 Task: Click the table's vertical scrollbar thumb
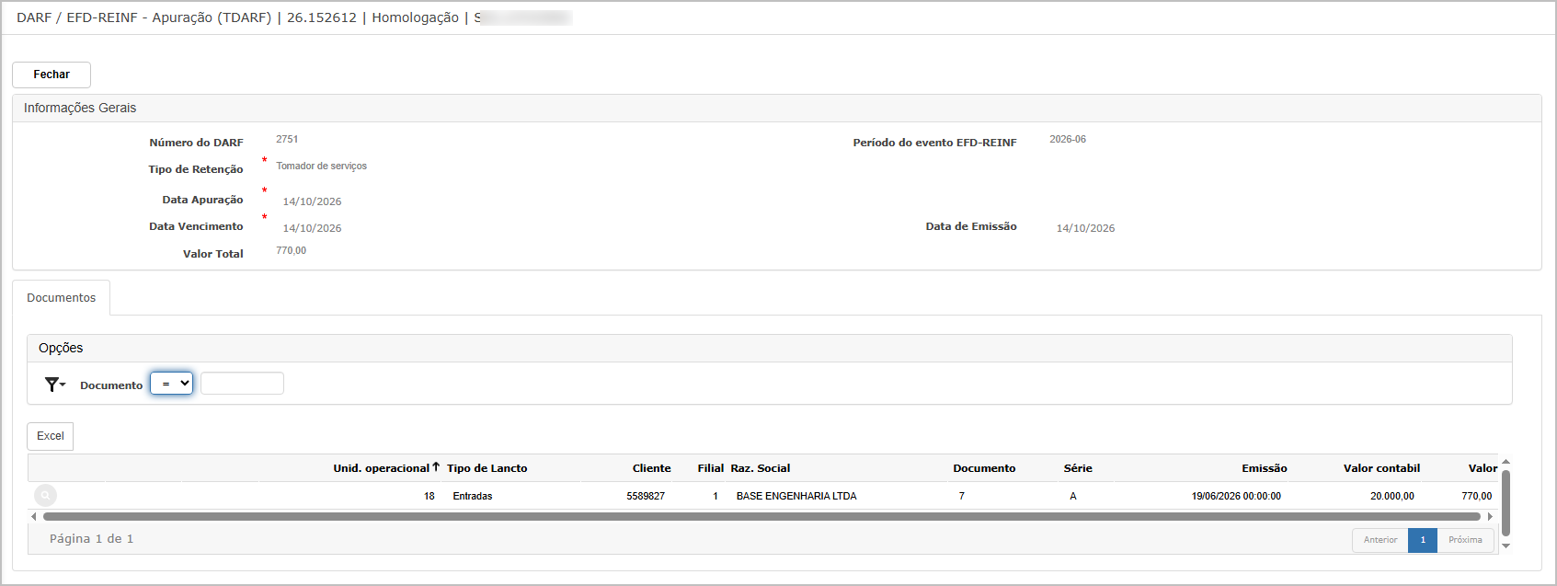pyautogui.click(x=1505, y=503)
